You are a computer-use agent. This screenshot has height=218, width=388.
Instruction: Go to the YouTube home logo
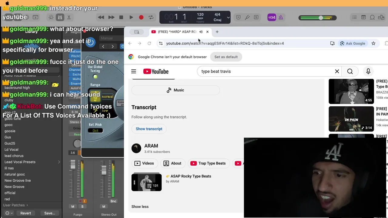(x=156, y=71)
